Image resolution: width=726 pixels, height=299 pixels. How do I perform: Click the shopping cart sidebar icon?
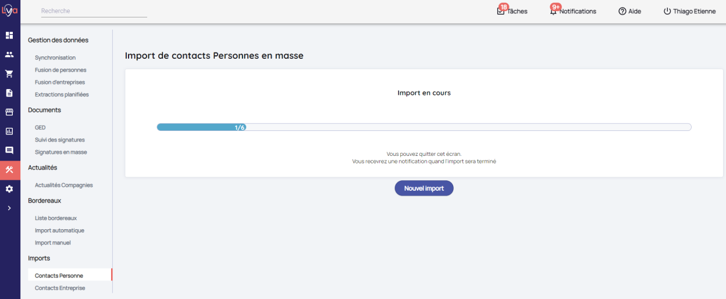[9, 74]
